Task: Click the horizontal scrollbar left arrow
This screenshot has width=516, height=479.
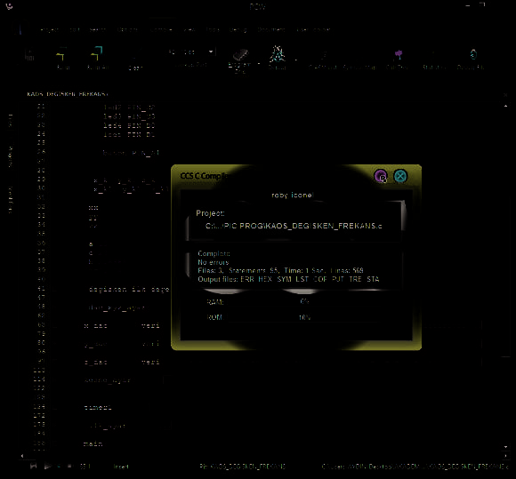Action: click(22, 456)
